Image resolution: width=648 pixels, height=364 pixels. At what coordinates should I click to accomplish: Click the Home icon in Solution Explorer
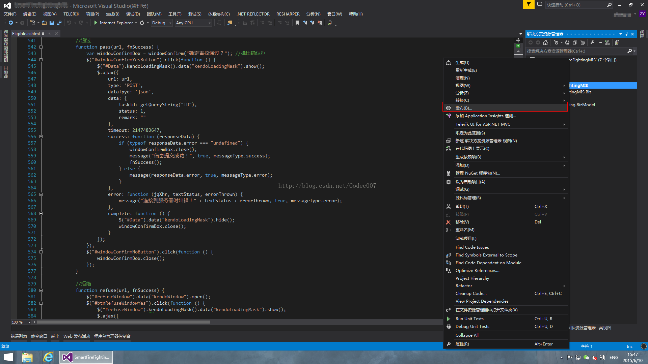point(545,42)
